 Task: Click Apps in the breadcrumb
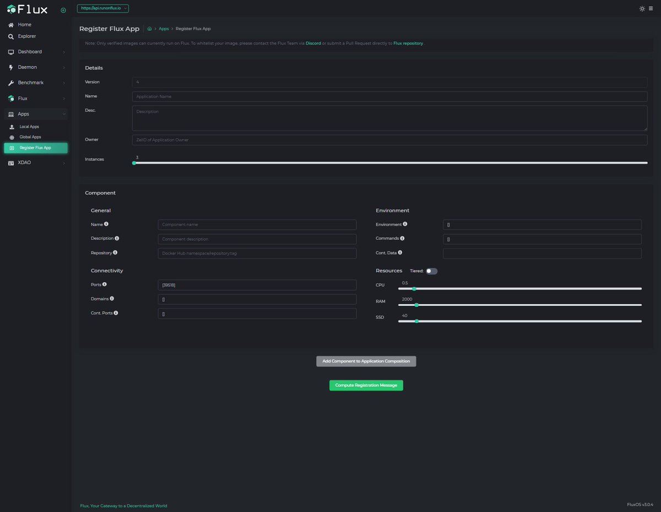coord(164,29)
